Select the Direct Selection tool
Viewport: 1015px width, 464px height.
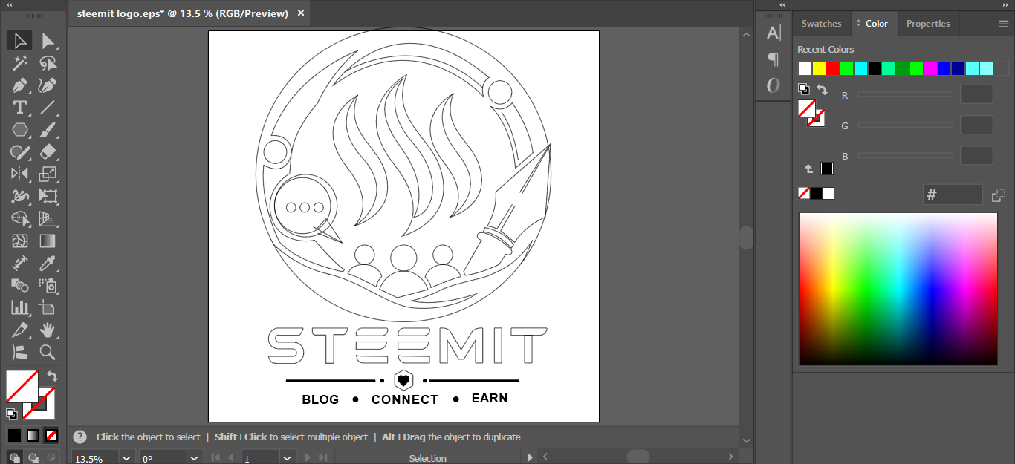point(48,41)
